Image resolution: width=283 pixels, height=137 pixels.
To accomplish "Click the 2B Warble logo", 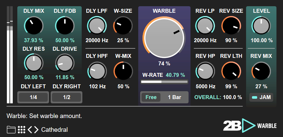I will pos(250,126).
